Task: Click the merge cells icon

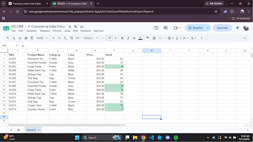Action: (x=160, y=38)
